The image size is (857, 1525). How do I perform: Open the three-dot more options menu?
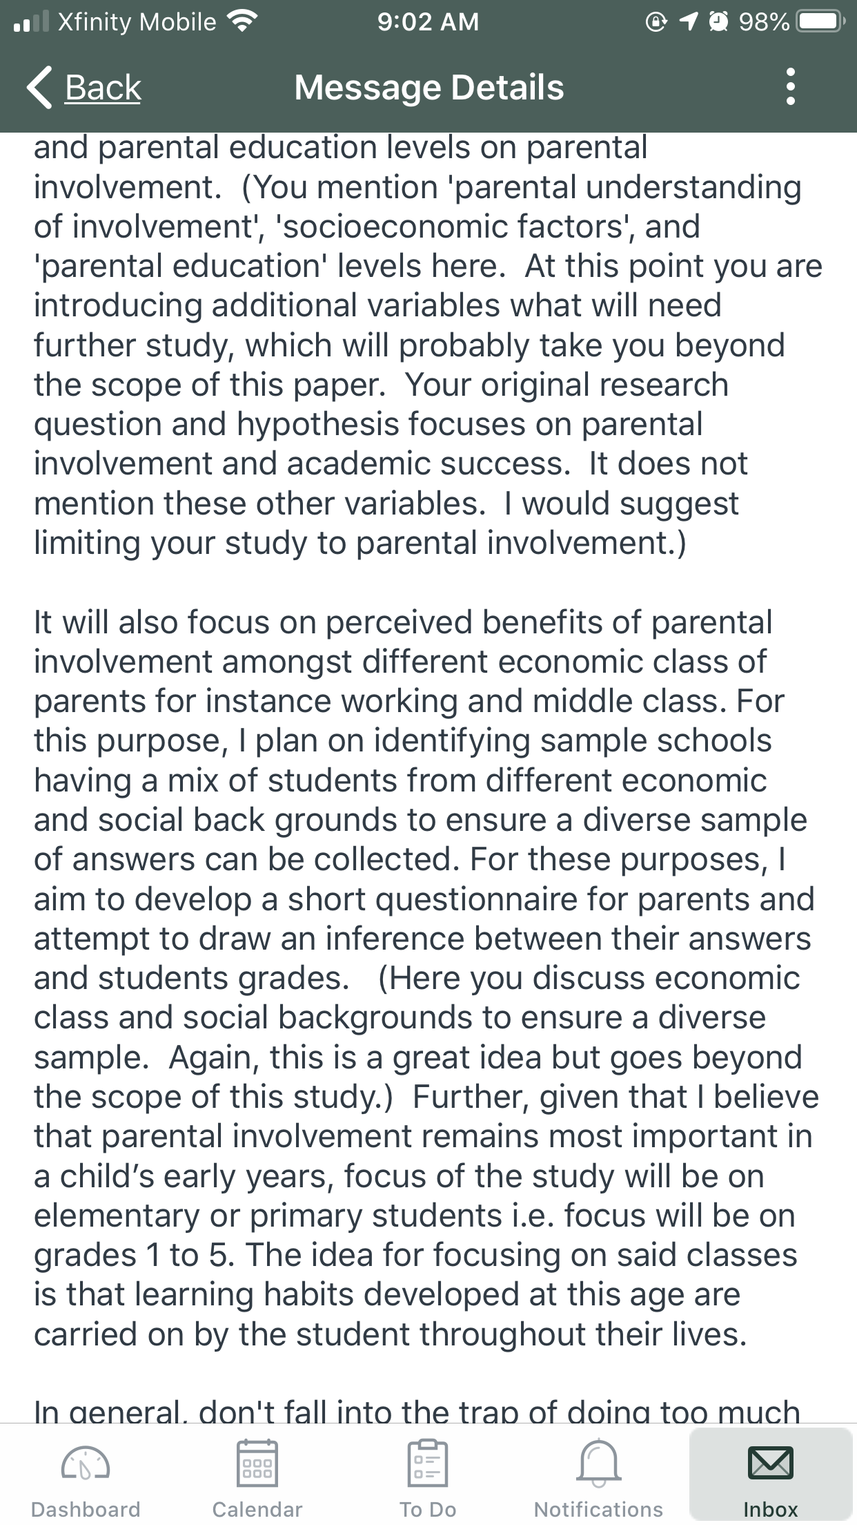(791, 87)
